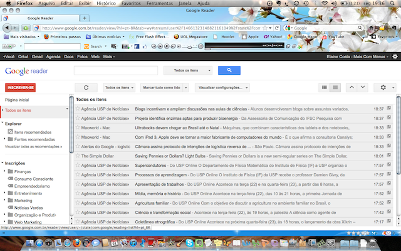Image resolution: width=401 pixels, height=251 pixels.
Task: Reload page using address bar reload icon
Action: [277, 28]
